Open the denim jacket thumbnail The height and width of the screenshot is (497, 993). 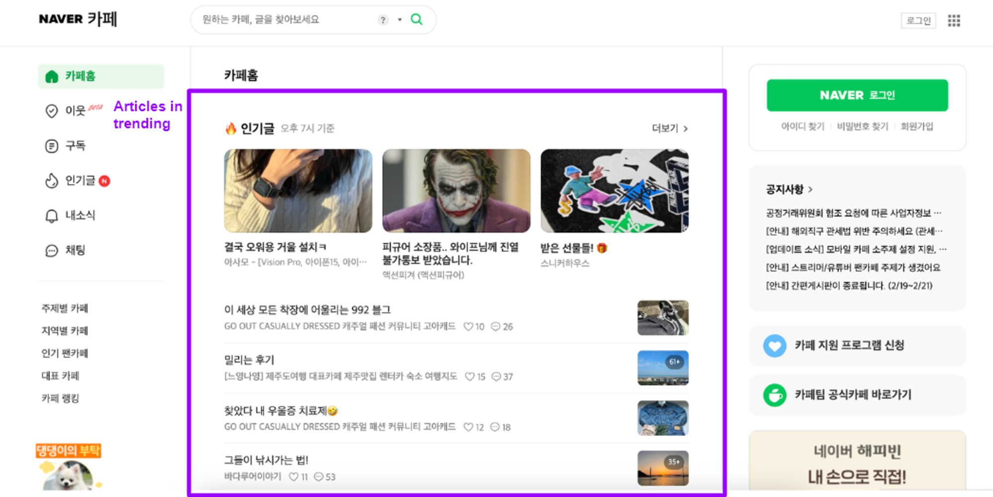663,418
